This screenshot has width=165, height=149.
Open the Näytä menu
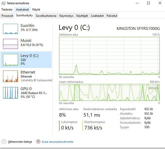[36, 10]
